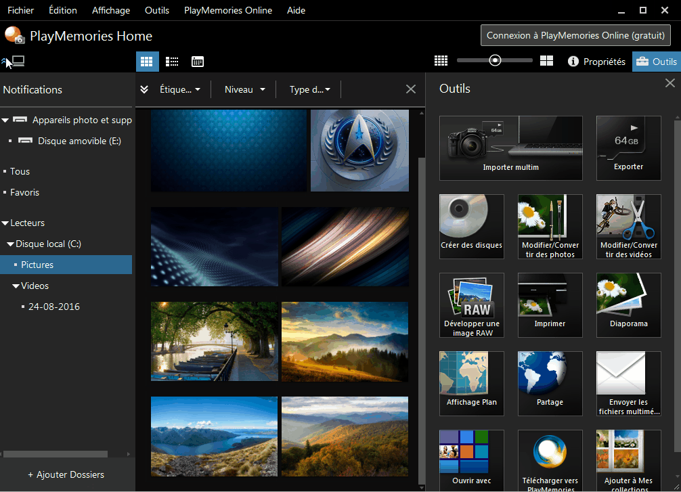Click Ajouter à Mes collections tile
681x492 pixels.
coord(628,461)
